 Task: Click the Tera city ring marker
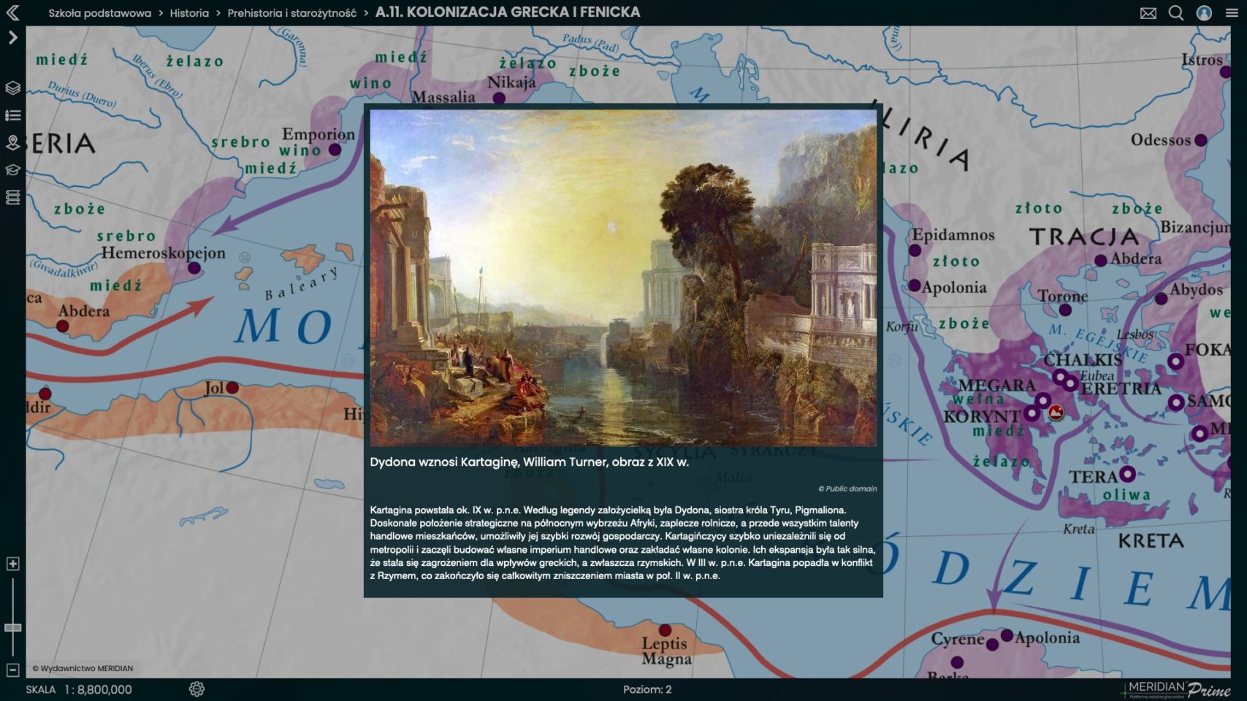pos(1127,474)
